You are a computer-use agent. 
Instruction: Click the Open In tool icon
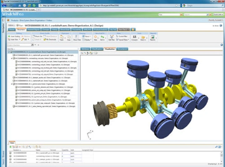[143, 38]
